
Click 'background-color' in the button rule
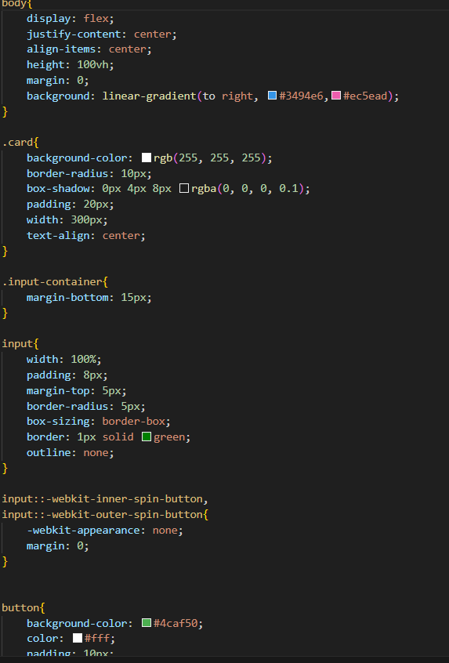point(77,623)
